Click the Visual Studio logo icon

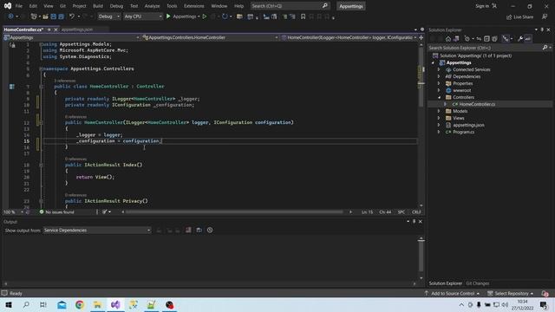[8, 6]
